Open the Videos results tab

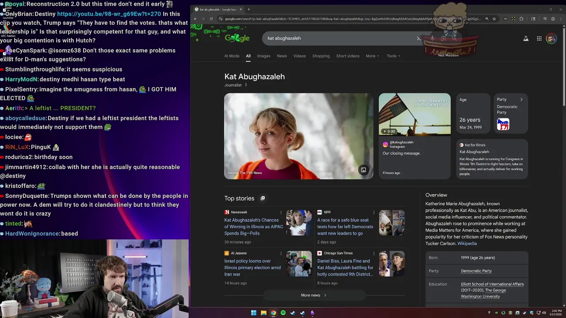point(299,56)
